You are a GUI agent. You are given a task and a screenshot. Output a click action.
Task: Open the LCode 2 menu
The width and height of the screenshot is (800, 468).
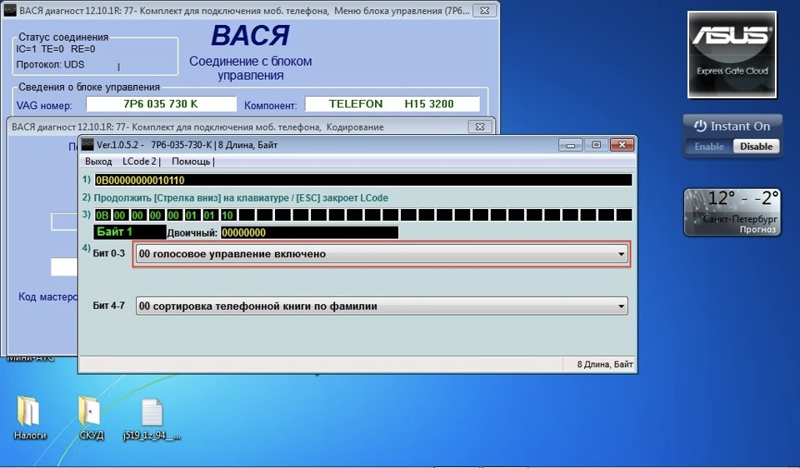pyautogui.click(x=139, y=162)
